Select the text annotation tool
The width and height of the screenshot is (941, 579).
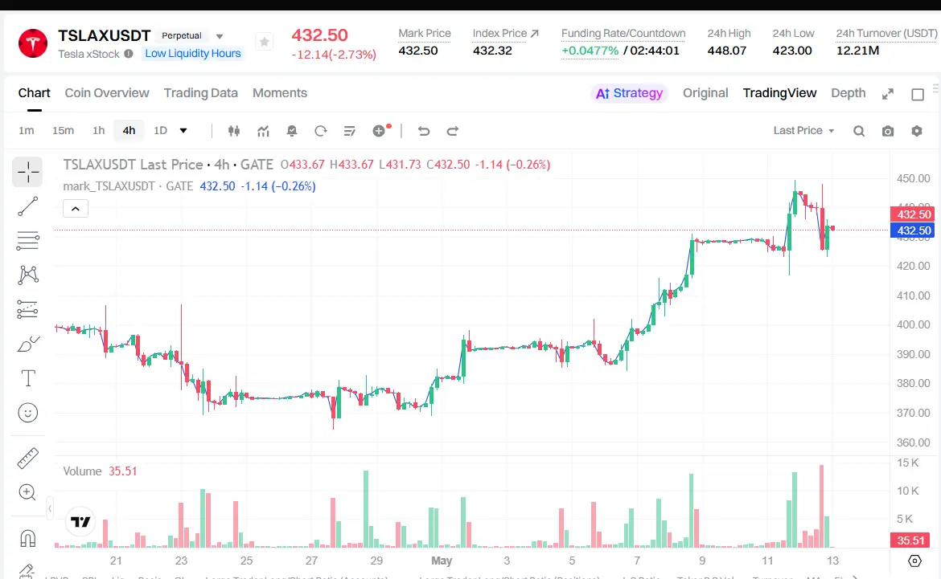coord(27,378)
